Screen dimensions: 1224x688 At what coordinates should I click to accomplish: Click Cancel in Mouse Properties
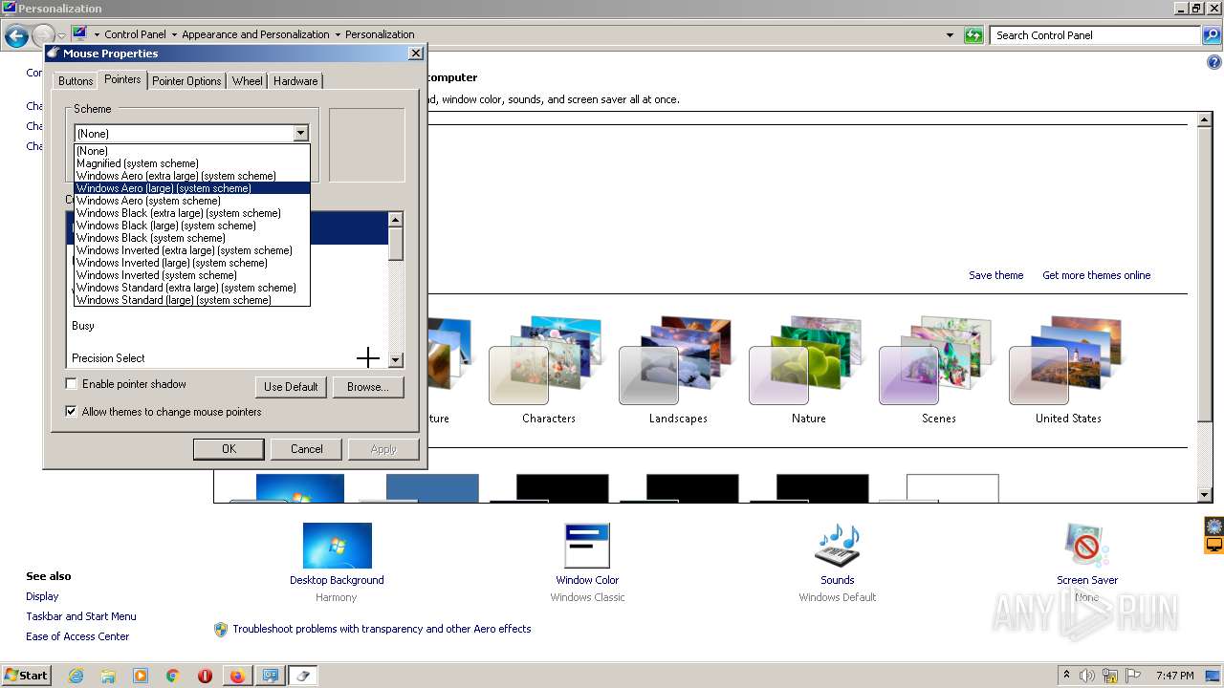pyautogui.click(x=306, y=449)
